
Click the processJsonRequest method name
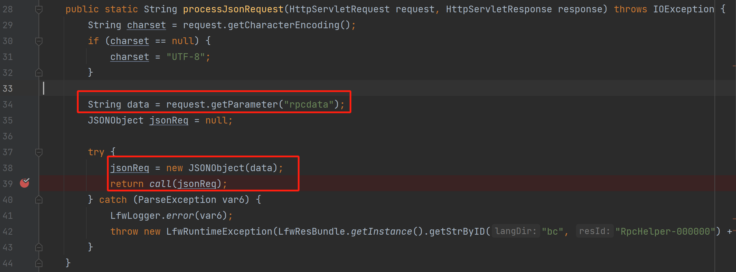(233, 9)
